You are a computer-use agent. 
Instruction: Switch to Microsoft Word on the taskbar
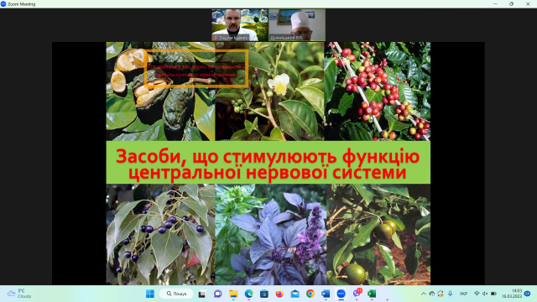point(326,294)
